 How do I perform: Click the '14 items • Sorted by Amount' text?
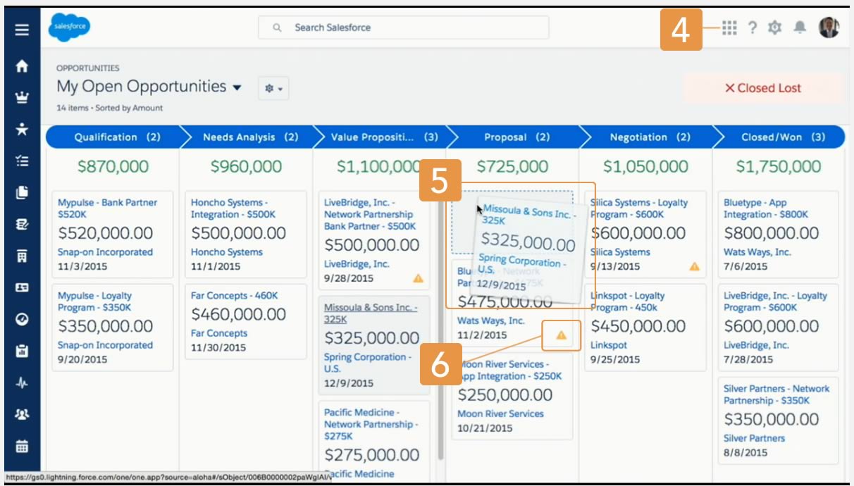pyautogui.click(x=110, y=108)
